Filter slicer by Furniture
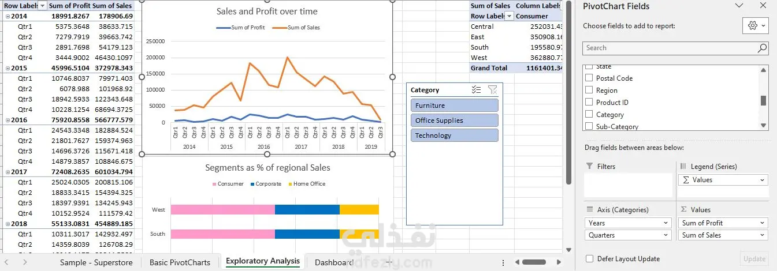 (454, 106)
